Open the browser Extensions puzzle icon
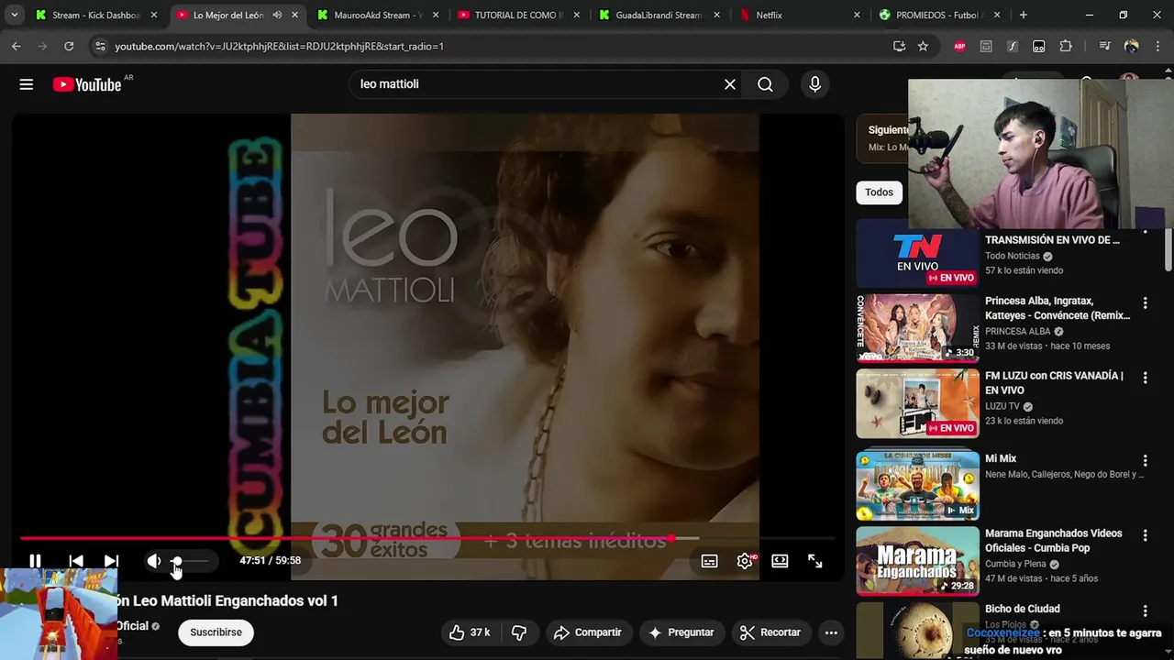1174x660 pixels. pyautogui.click(x=1065, y=46)
